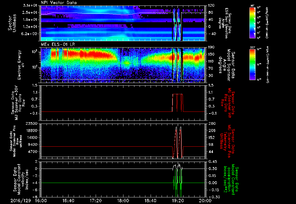Click the '120' sun elevation tick value
296x204 pixels.
click(x=211, y=5)
